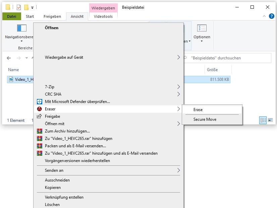Click the Freigabe share icon
This screenshot has height=208, width=277.
[x=40, y=116]
